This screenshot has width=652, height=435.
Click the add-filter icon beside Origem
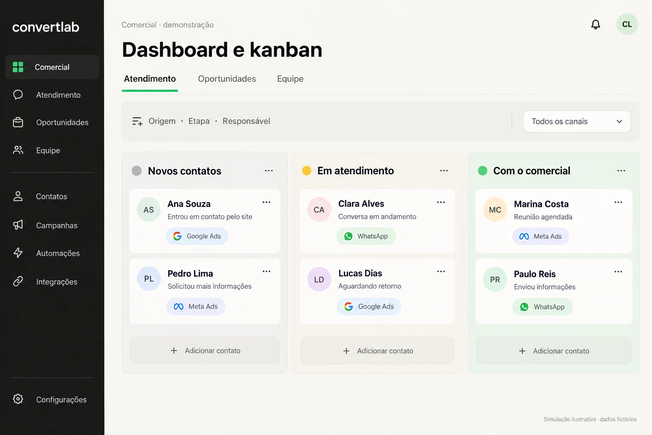(x=137, y=121)
